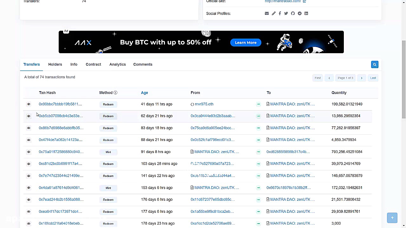Viewport: 406px width, 228px height.
Task: Click green arrow in mvr975.eth row
Action: 258,104
